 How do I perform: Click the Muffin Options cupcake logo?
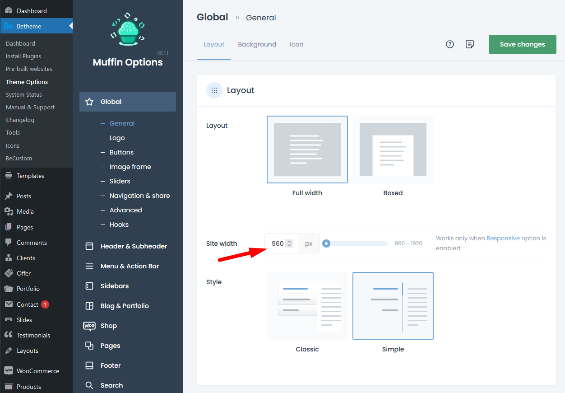coord(128,29)
